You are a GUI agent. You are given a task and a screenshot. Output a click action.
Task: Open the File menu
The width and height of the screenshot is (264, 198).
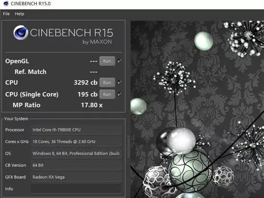point(6,14)
